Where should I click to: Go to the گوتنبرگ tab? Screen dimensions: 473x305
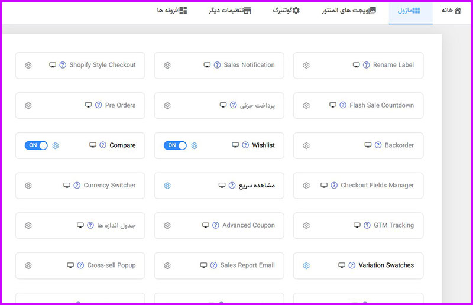click(x=286, y=11)
